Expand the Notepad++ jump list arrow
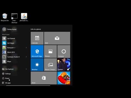 pyautogui.click(x=26, y=48)
